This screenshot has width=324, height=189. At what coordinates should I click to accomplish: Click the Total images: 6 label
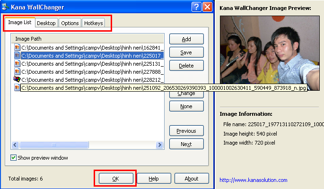point(26,179)
